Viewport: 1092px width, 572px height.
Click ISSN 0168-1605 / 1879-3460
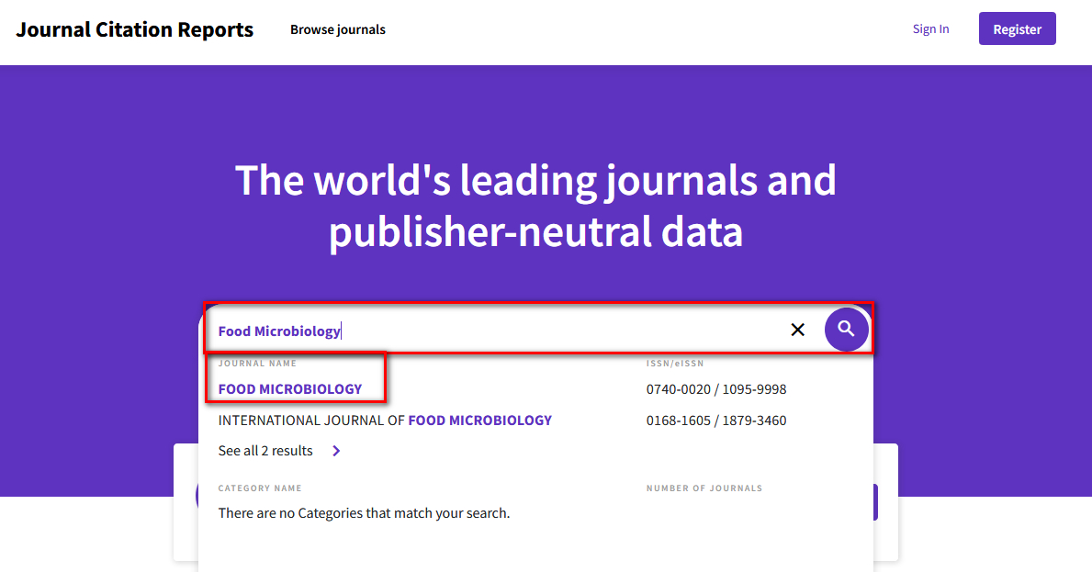tap(716, 421)
